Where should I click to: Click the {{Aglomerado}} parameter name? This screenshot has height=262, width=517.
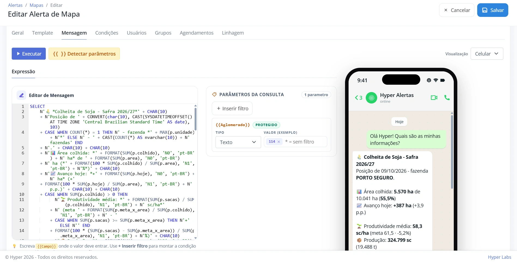tap(233, 125)
